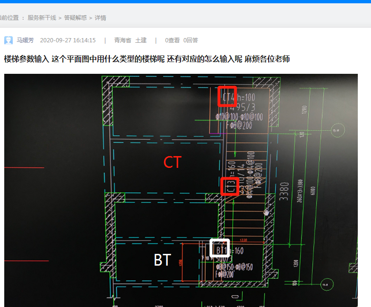Click the 0查看 view count
The width and height of the screenshot is (371, 307).
[172, 40]
